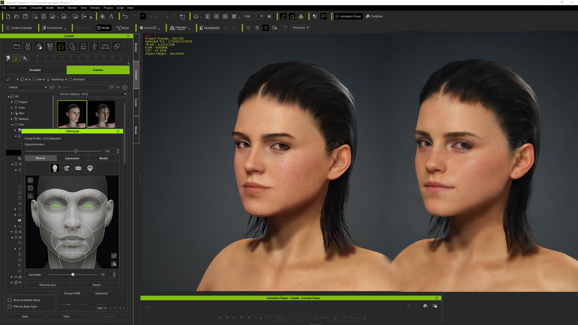This screenshot has height=325, width=578.
Task: Click the HEADSHOT plugin button
Action: (x=210, y=28)
